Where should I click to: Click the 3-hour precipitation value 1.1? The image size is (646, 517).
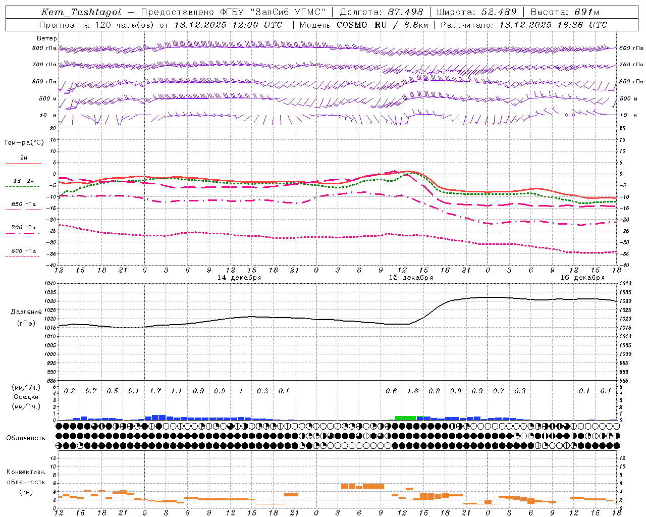pyautogui.click(x=177, y=391)
